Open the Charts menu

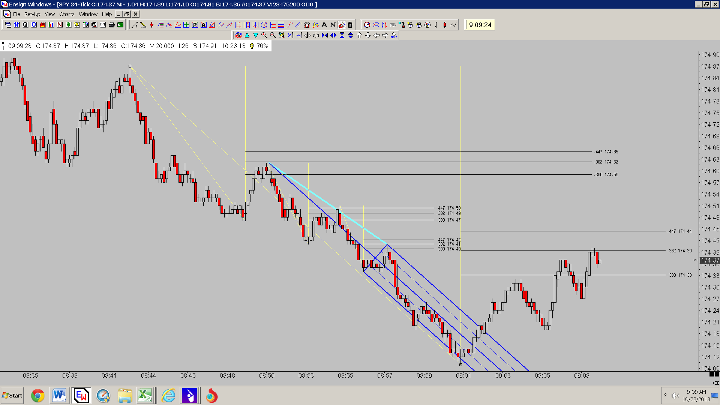point(67,14)
